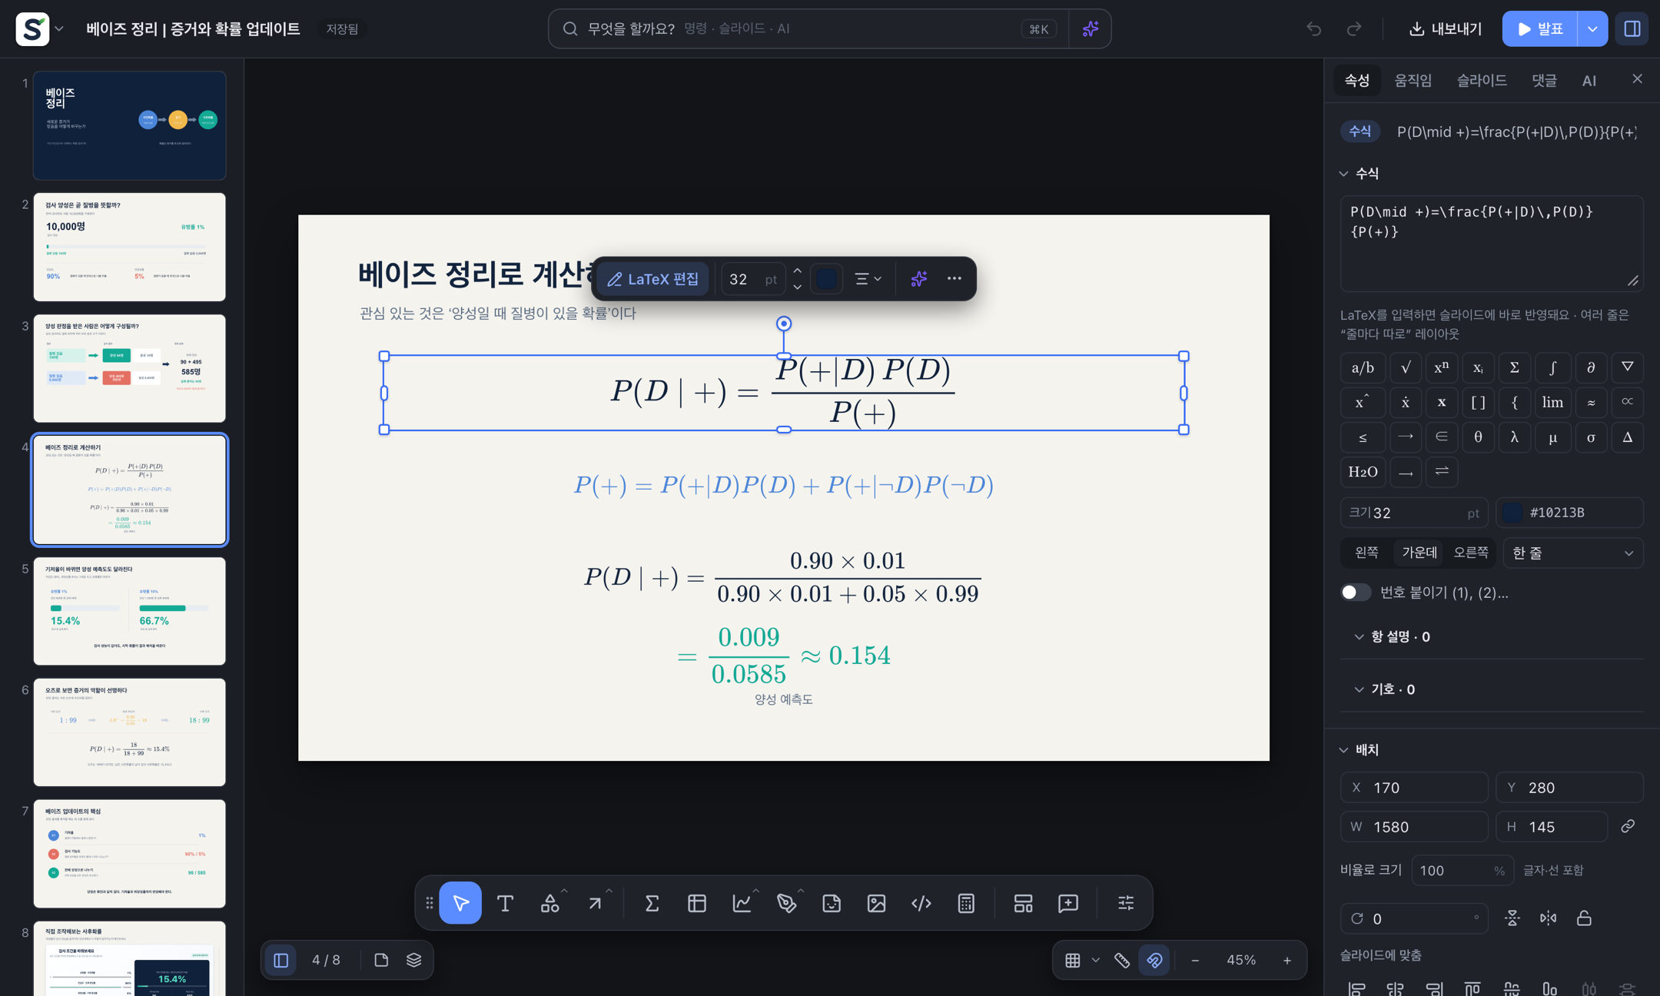Click the #10213B color swatch

pyautogui.click(x=1512, y=513)
